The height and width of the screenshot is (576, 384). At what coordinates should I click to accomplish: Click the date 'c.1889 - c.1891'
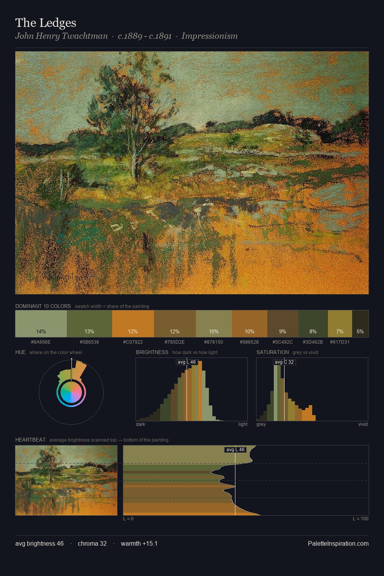[x=145, y=36]
